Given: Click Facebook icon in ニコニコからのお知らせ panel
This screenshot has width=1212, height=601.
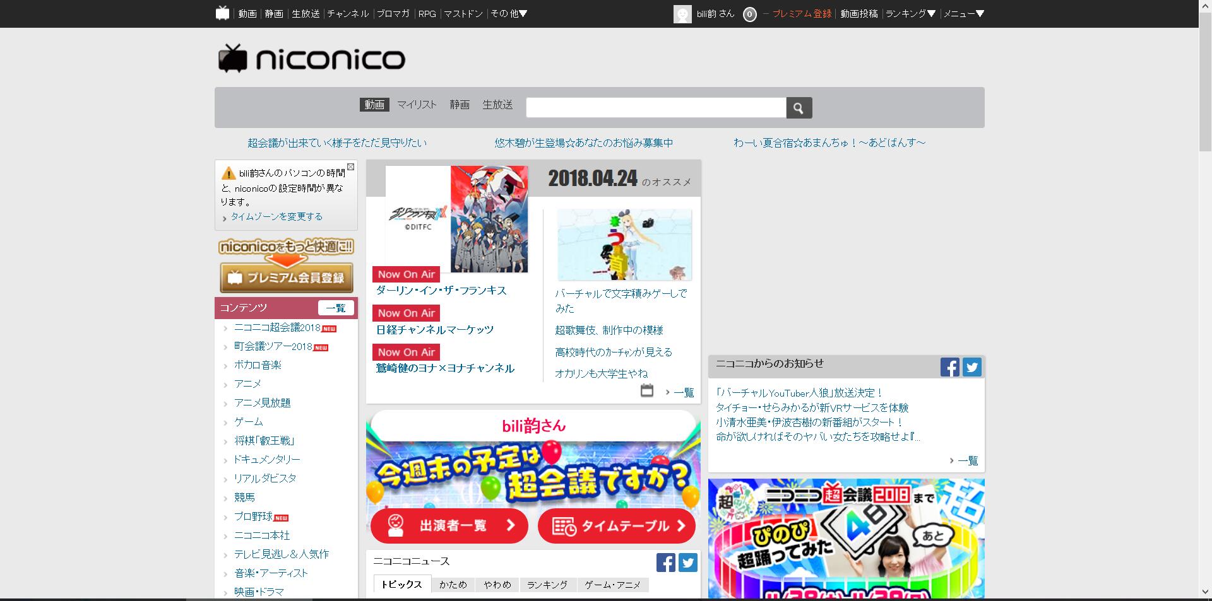Looking at the screenshot, I should [949, 367].
